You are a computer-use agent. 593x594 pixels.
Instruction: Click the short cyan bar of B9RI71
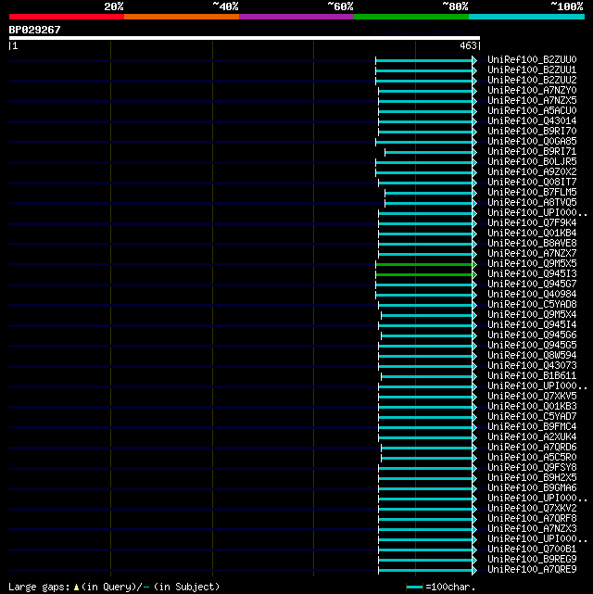coord(429,152)
